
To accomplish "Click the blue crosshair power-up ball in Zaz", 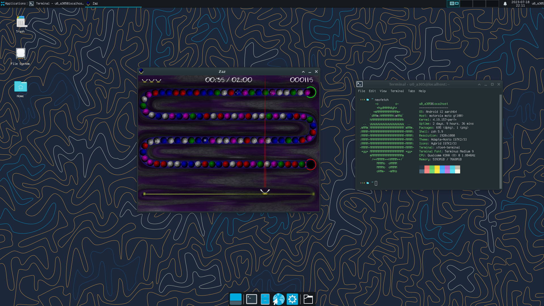I will pos(238,92).
